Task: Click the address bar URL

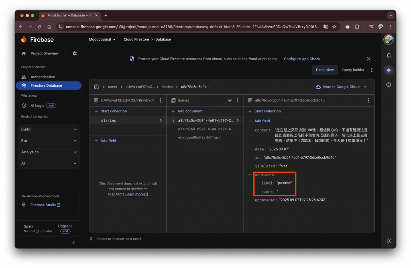Action: click(x=192, y=27)
